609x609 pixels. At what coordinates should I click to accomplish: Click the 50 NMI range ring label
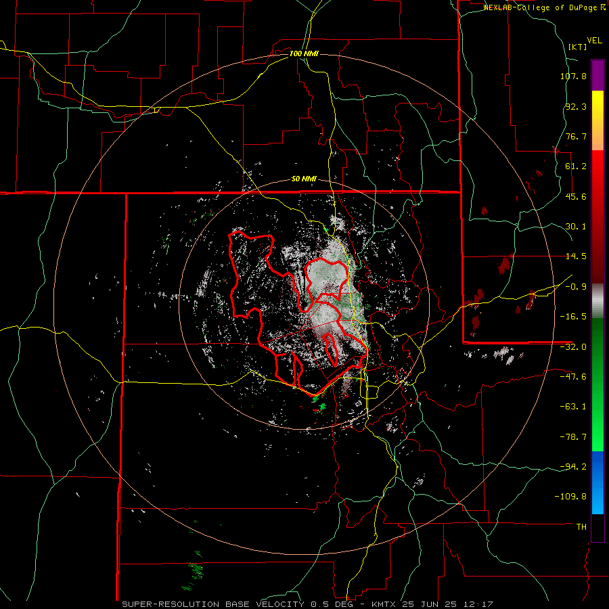[304, 179]
